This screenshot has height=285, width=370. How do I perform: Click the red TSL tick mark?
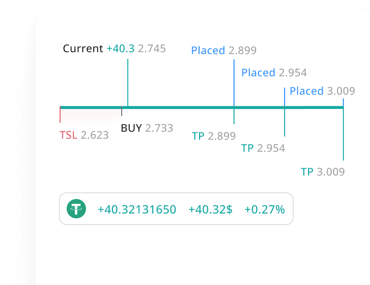(x=60, y=116)
